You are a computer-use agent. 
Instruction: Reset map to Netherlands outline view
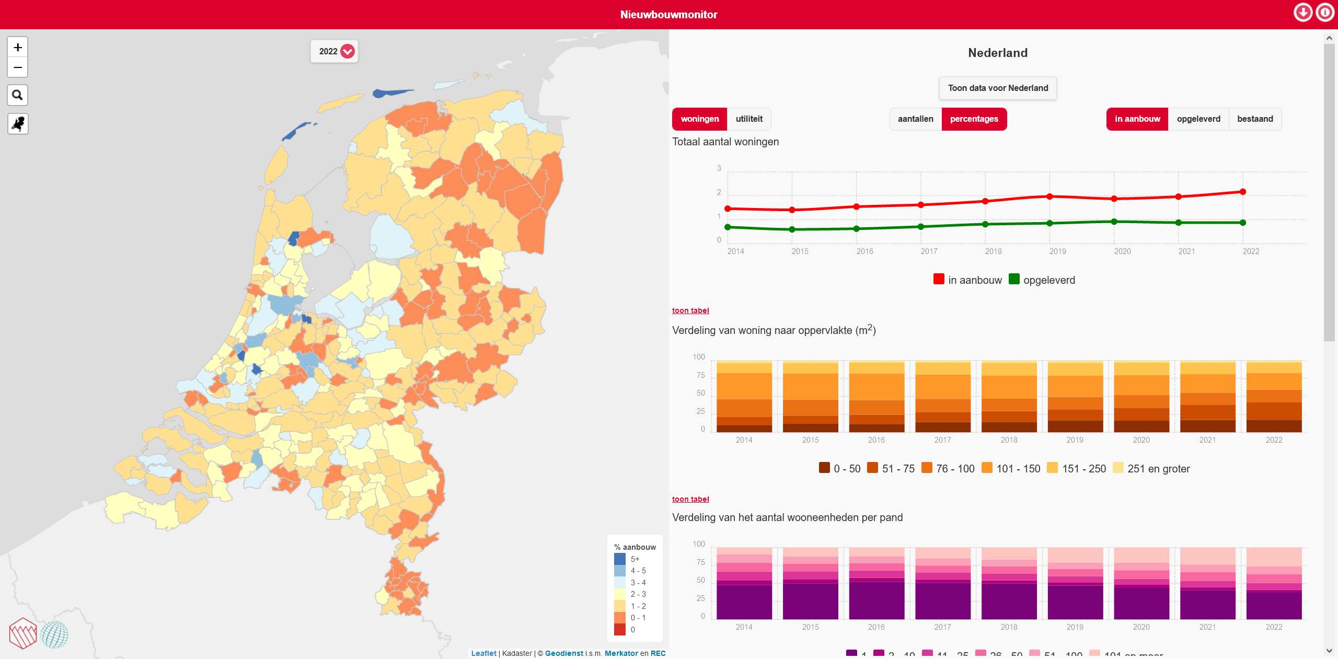click(18, 124)
